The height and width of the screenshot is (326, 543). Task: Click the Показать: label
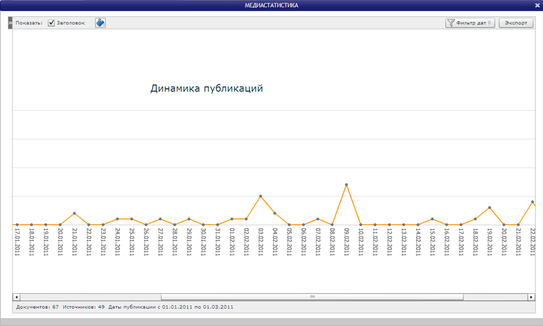[29, 23]
